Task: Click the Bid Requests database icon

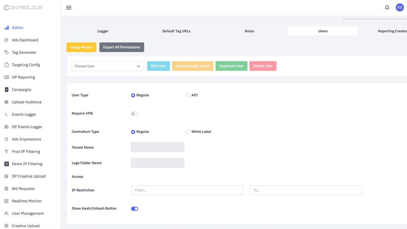Action: tap(6, 189)
